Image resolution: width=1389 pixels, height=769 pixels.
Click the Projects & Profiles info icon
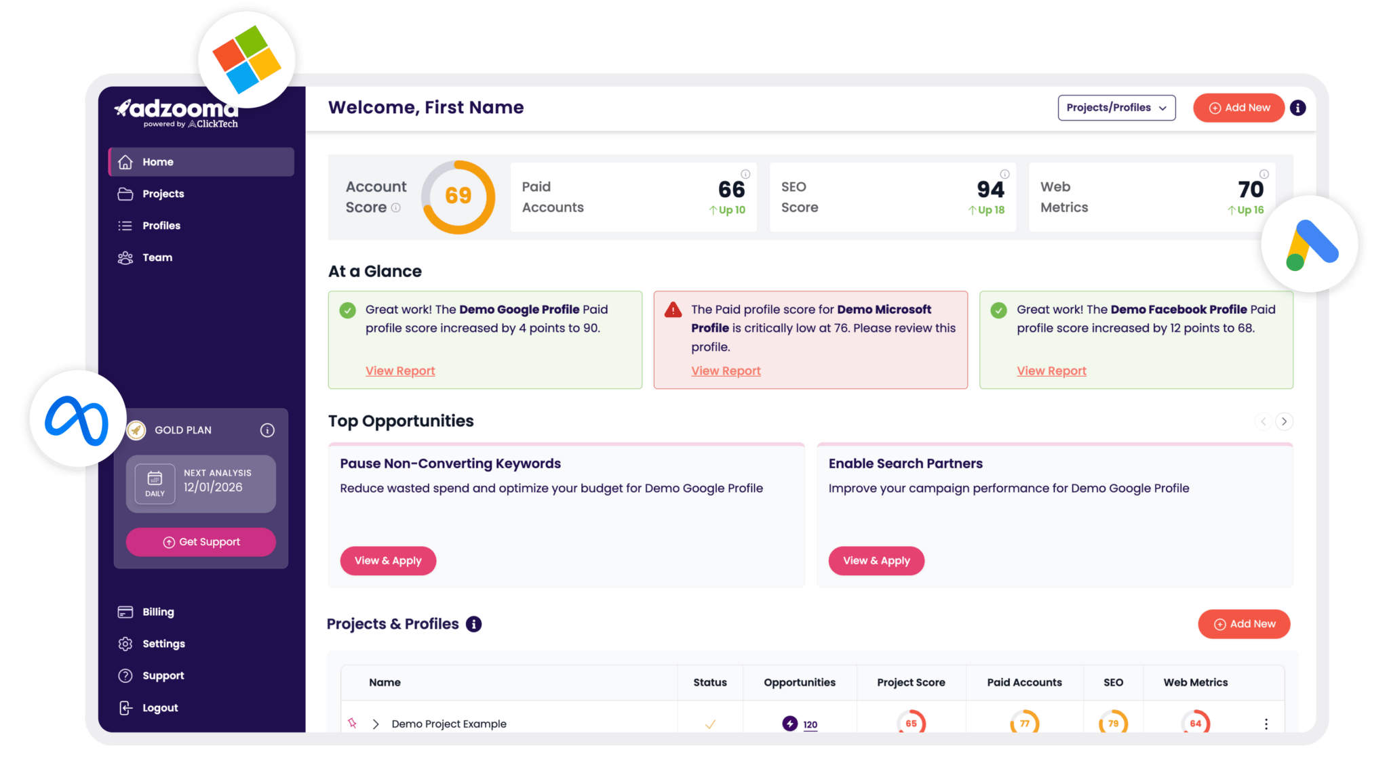[x=474, y=624]
